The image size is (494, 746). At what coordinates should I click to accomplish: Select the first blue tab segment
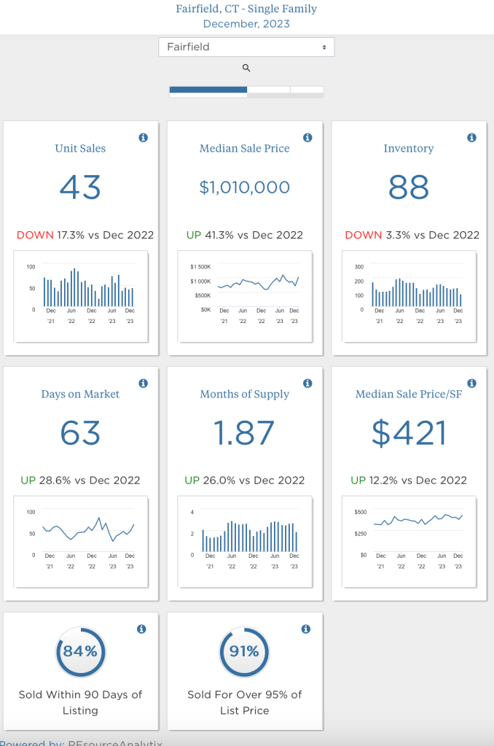coord(208,90)
